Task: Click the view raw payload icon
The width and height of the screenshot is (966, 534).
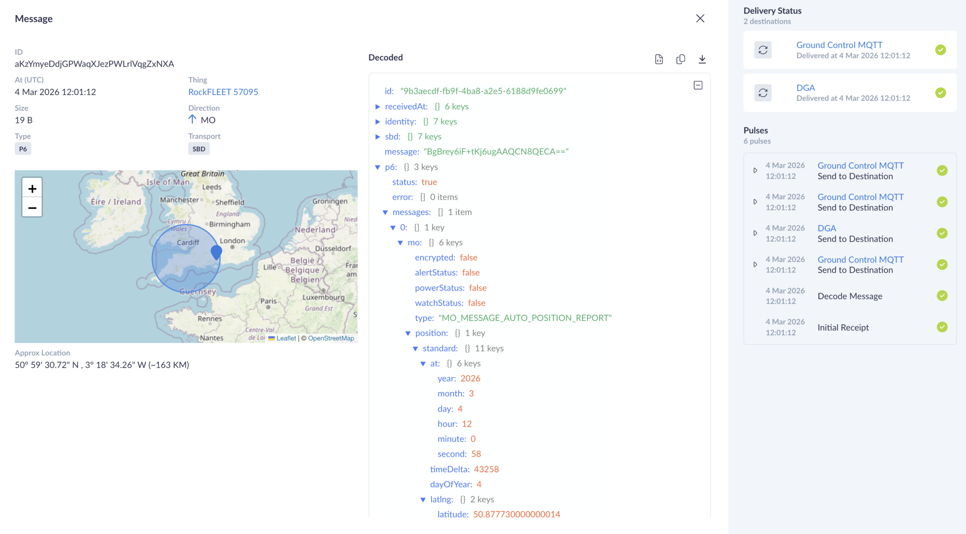Action: coord(659,59)
